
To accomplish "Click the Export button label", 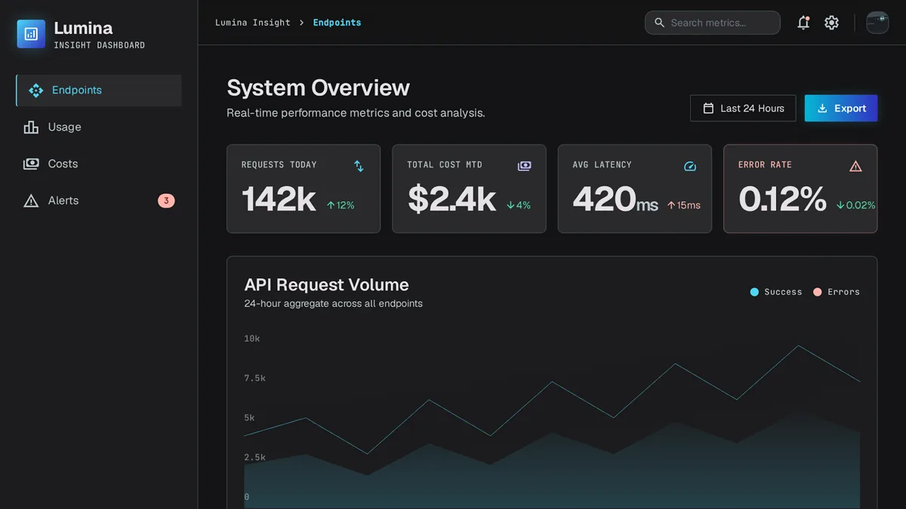I will pyautogui.click(x=850, y=109).
